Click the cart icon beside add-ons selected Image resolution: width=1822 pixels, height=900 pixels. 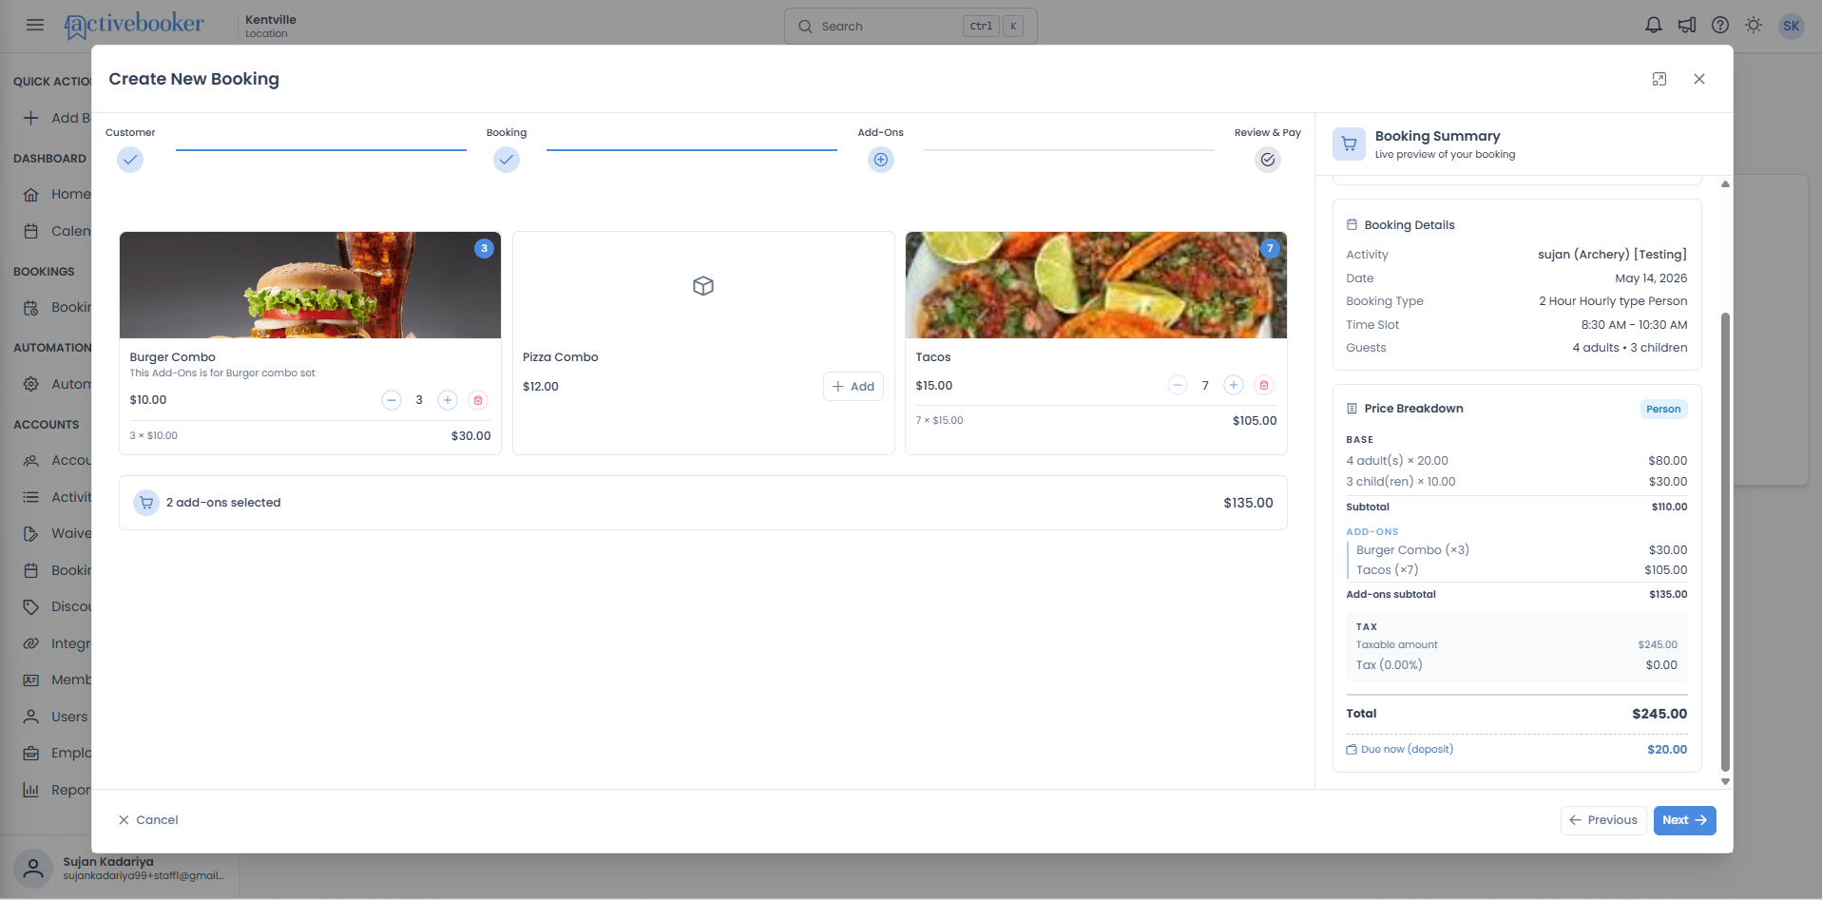146,503
